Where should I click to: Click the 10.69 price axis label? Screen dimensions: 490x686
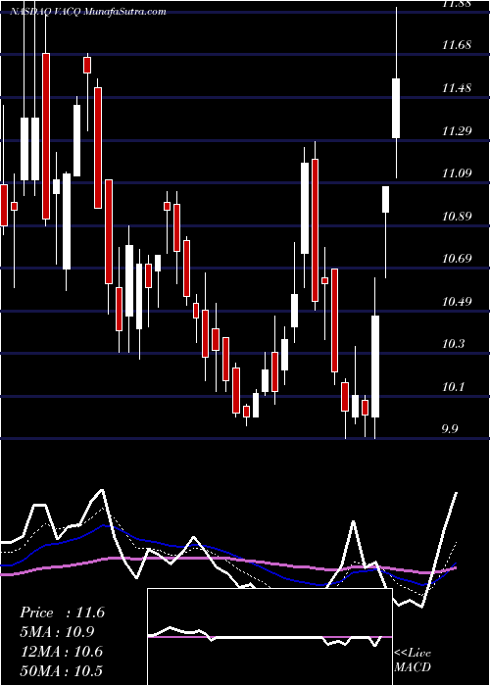(456, 258)
